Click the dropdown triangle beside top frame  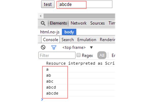(x=91, y=47)
